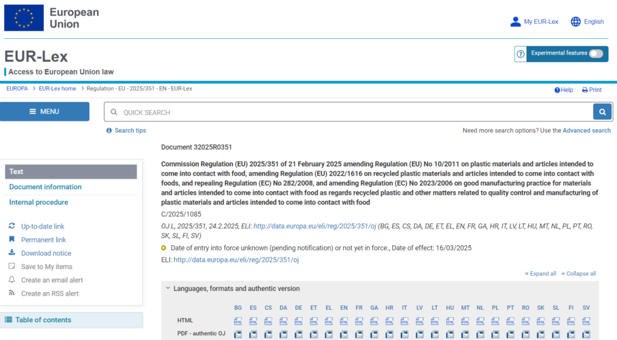Select the Text tab
This screenshot has height=340, width=617.
(71, 172)
